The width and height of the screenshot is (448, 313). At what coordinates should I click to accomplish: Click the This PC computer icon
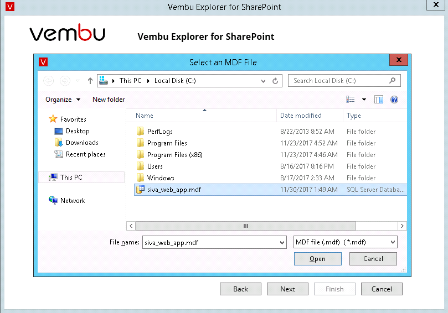pyautogui.click(x=53, y=177)
